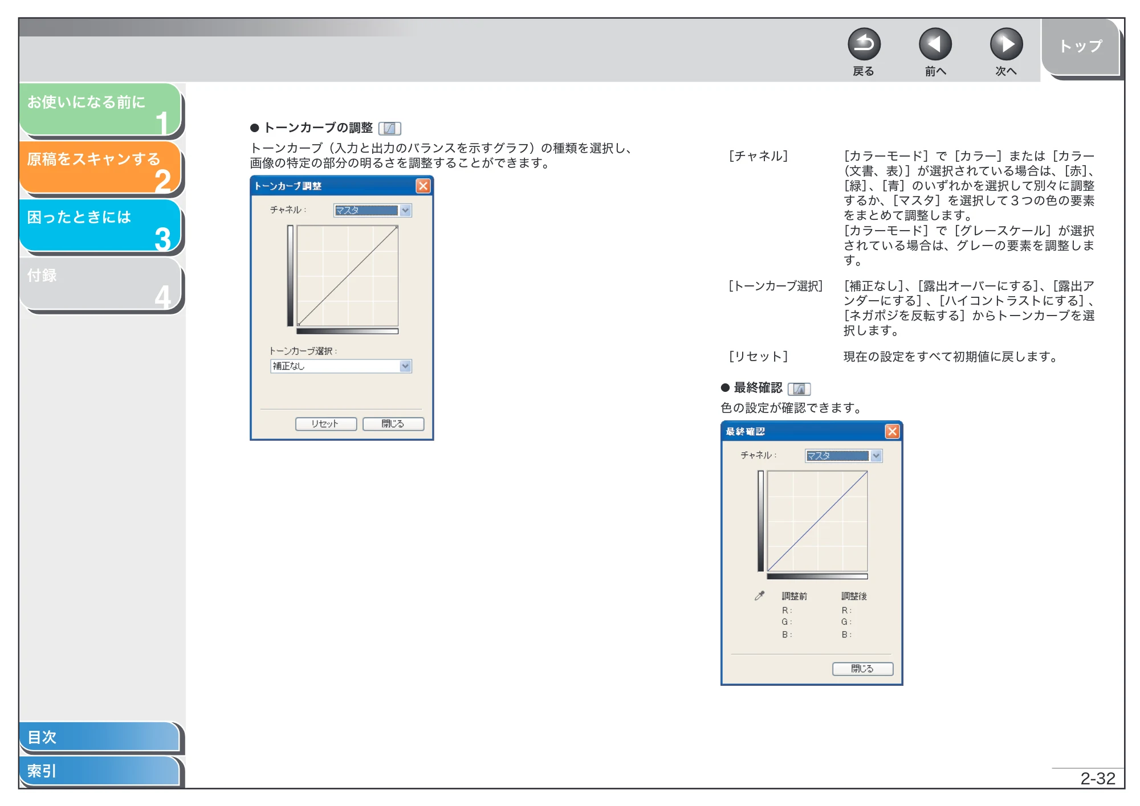Open chapter 4 付録
1140x806 pixels.
tap(100, 284)
